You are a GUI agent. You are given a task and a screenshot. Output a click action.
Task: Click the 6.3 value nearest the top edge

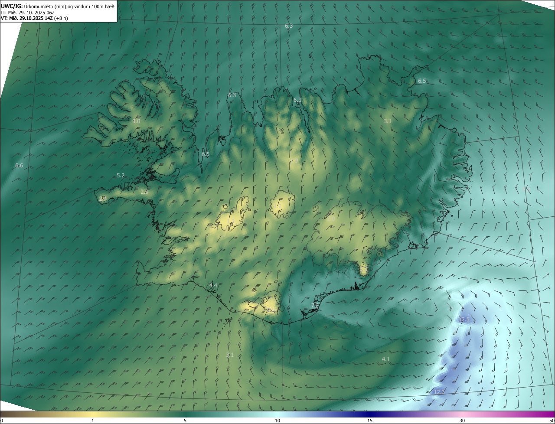pos(289,26)
